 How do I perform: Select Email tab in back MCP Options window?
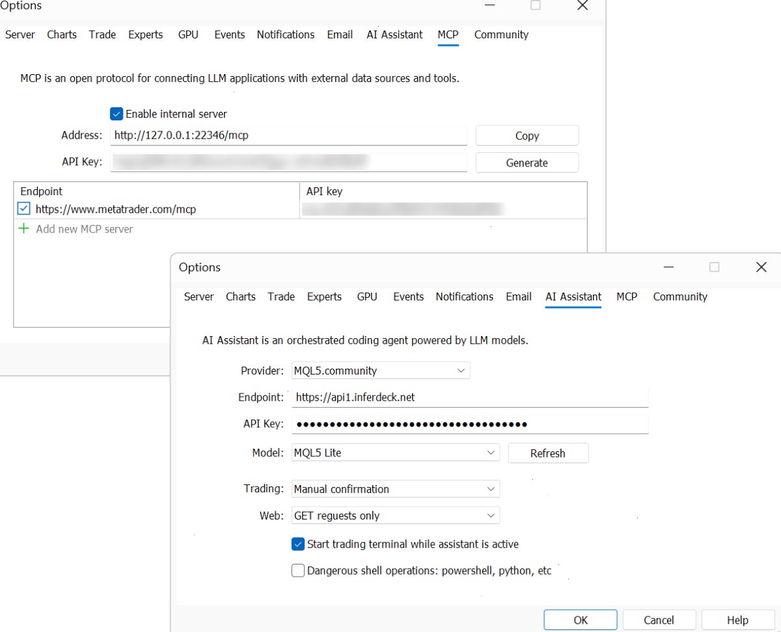pos(340,34)
